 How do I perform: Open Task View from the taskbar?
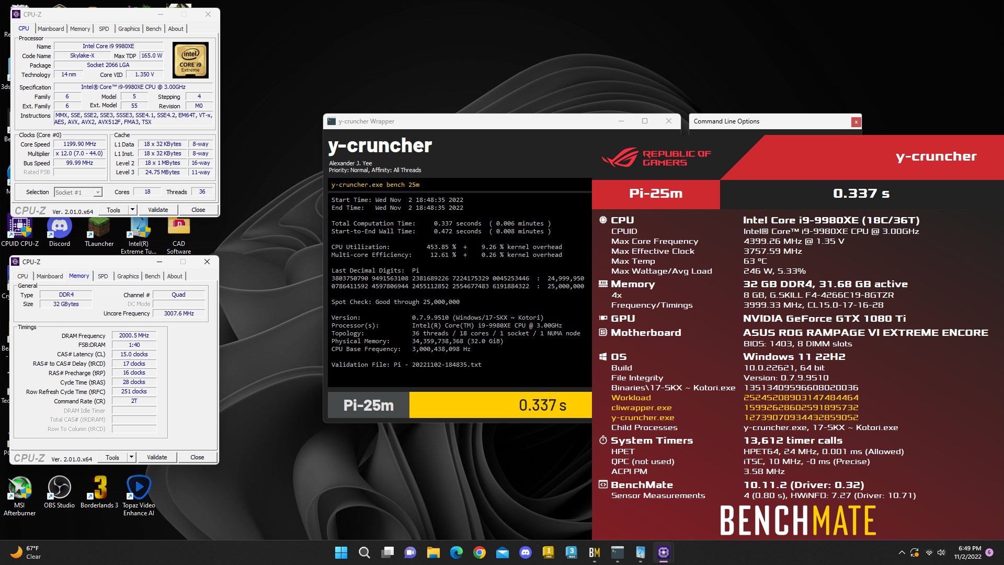tap(387, 552)
